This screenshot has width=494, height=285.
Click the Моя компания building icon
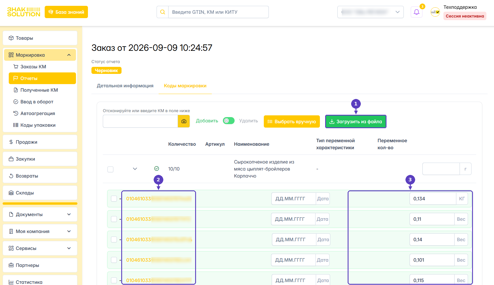point(11,231)
